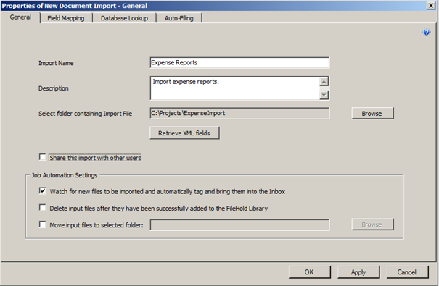Screen dimensions: 439x286
Task: Click the Description scroll up arrow
Action: click(x=324, y=82)
